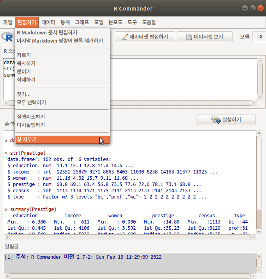Maximize the R Commander window
The height and width of the screenshot is (279, 266).
tap(253, 8)
